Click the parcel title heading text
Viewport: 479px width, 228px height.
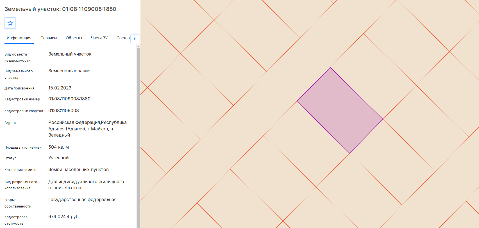60,9
